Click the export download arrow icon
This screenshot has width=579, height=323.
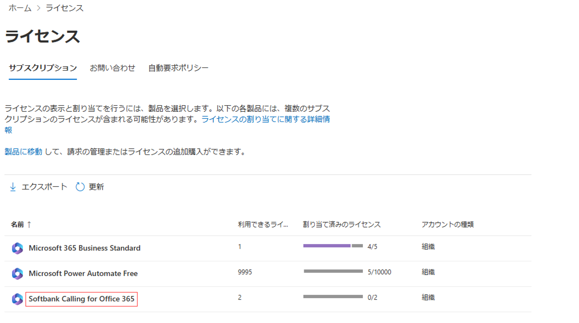(13, 187)
